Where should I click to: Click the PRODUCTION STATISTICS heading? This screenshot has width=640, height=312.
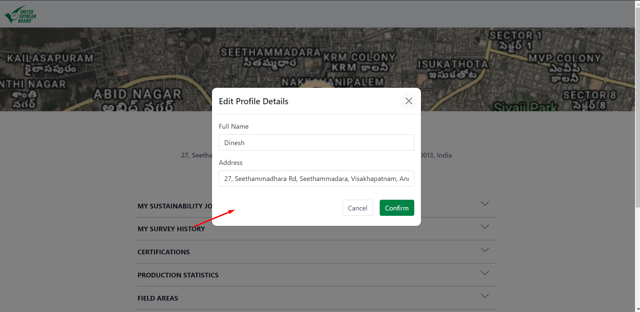pyautogui.click(x=178, y=275)
